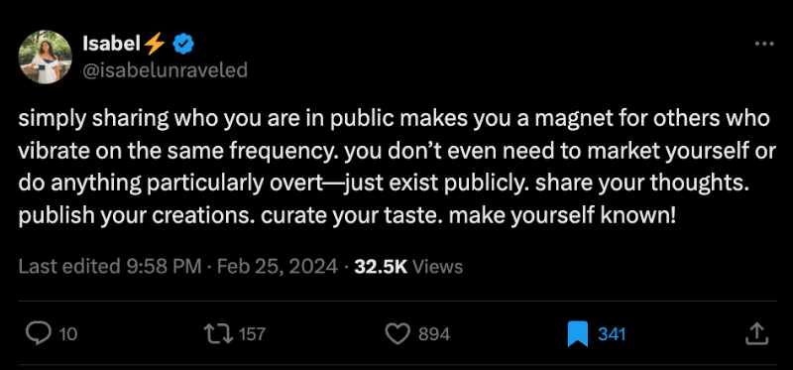Click the tweet body text

(x=397, y=169)
